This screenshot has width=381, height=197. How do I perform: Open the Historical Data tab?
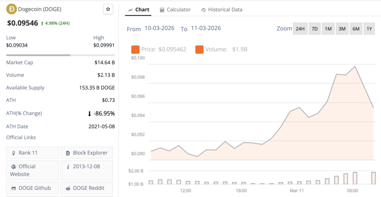pyautogui.click(x=222, y=10)
